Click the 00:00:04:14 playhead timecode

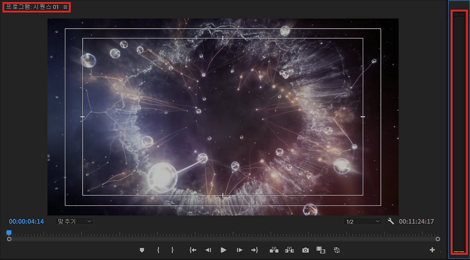coord(26,222)
